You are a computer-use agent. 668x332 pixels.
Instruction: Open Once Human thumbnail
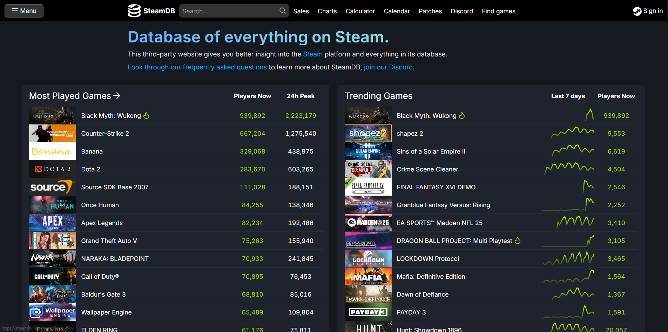(53, 205)
